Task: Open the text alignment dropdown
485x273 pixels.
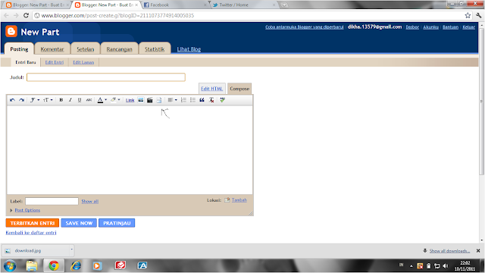Action: (172, 100)
